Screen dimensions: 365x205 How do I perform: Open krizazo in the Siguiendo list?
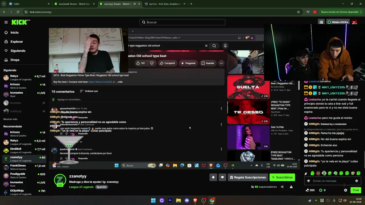point(24,86)
